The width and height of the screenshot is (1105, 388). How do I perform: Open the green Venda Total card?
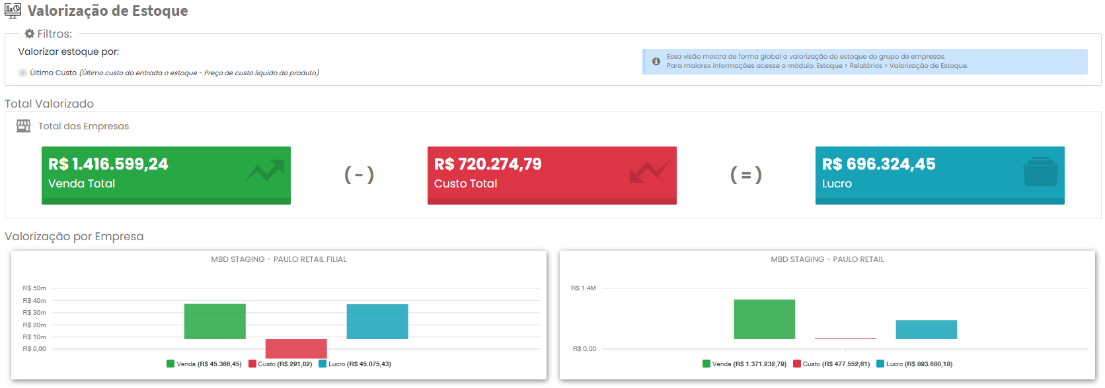(166, 175)
